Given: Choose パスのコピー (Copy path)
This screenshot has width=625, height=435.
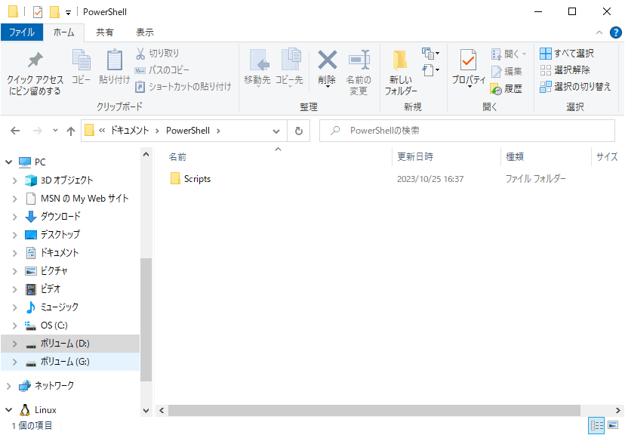Looking at the screenshot, I should [x=162, y=70].
